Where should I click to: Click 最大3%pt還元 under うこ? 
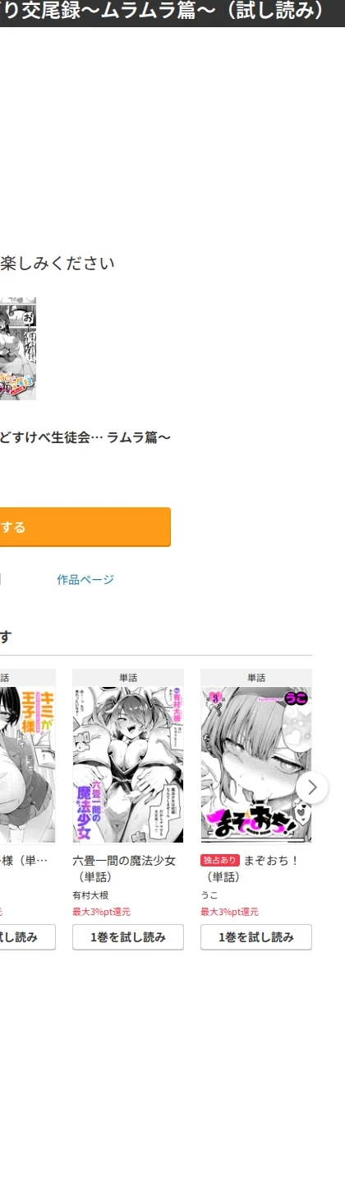tap(229, 912)
